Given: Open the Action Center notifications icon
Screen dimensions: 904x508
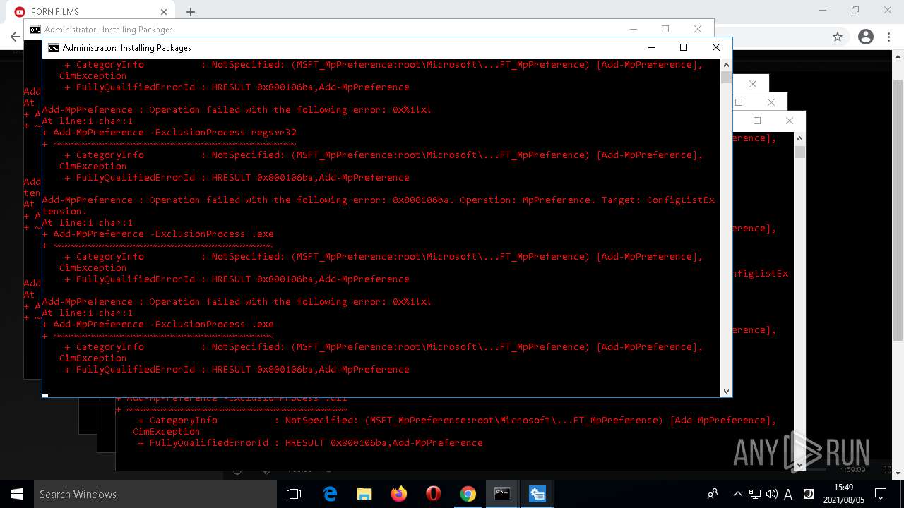Looking at the screenshot, I should [x=881, y=494].
